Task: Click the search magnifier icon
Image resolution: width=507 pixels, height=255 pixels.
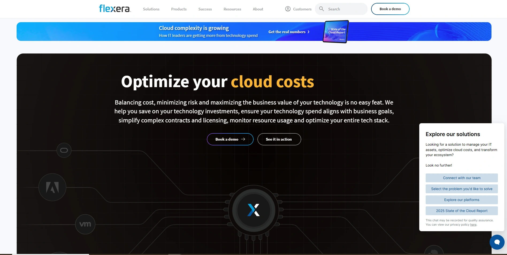Action: click(x=322, y=9)
